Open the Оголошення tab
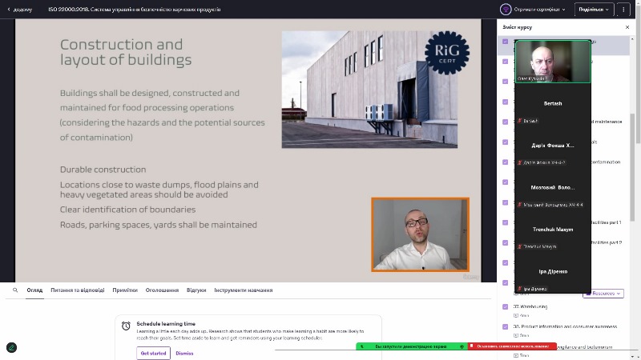641x360 pixels. click(x=162, y=290)
